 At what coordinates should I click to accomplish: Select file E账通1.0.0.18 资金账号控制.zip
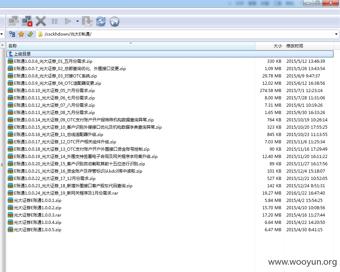point(79,149)
